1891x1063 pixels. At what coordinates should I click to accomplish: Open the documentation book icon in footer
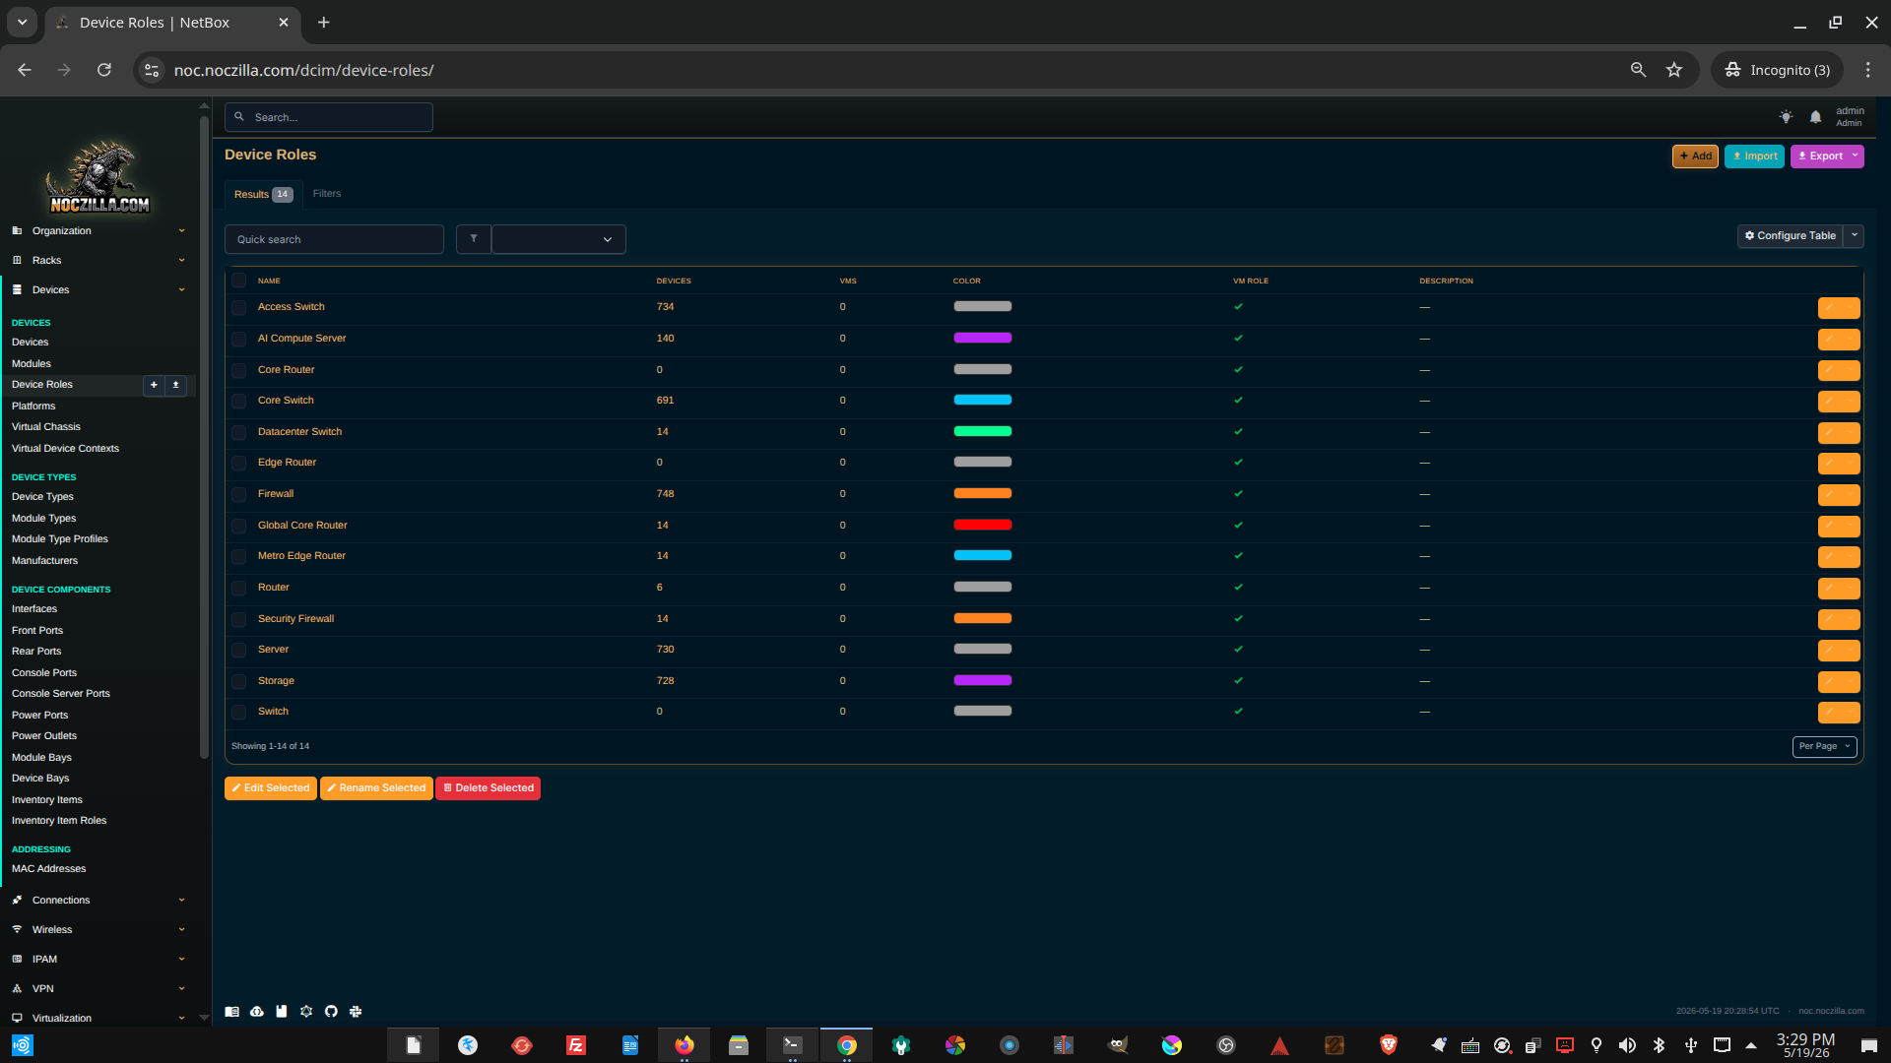point(231,1011)
